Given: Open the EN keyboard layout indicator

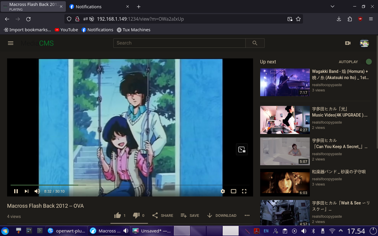Looking at the screenshot, I should (x=266, y=231).
